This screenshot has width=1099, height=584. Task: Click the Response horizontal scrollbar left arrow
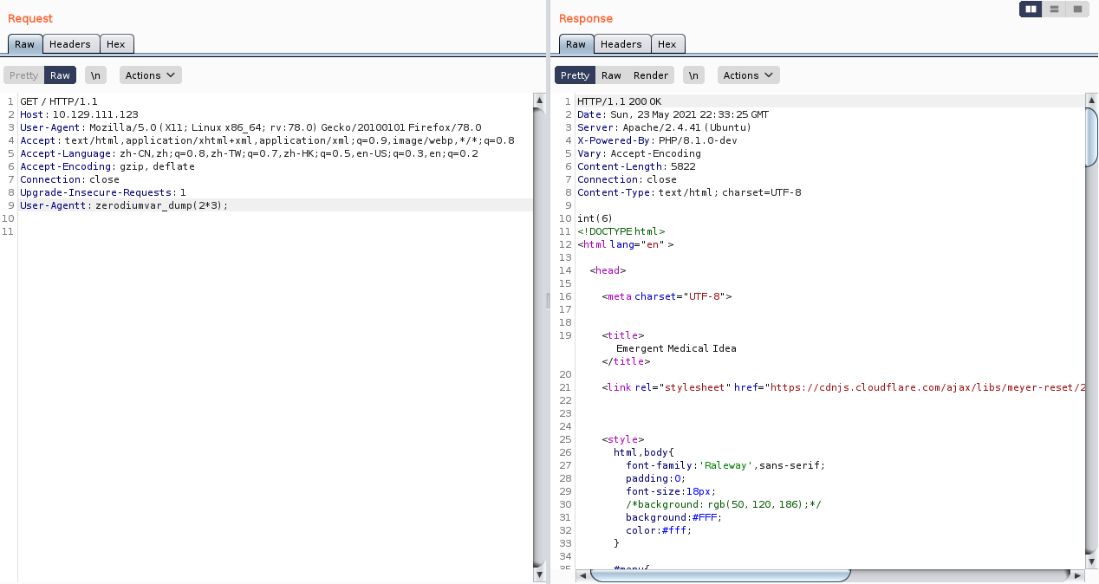582,575
